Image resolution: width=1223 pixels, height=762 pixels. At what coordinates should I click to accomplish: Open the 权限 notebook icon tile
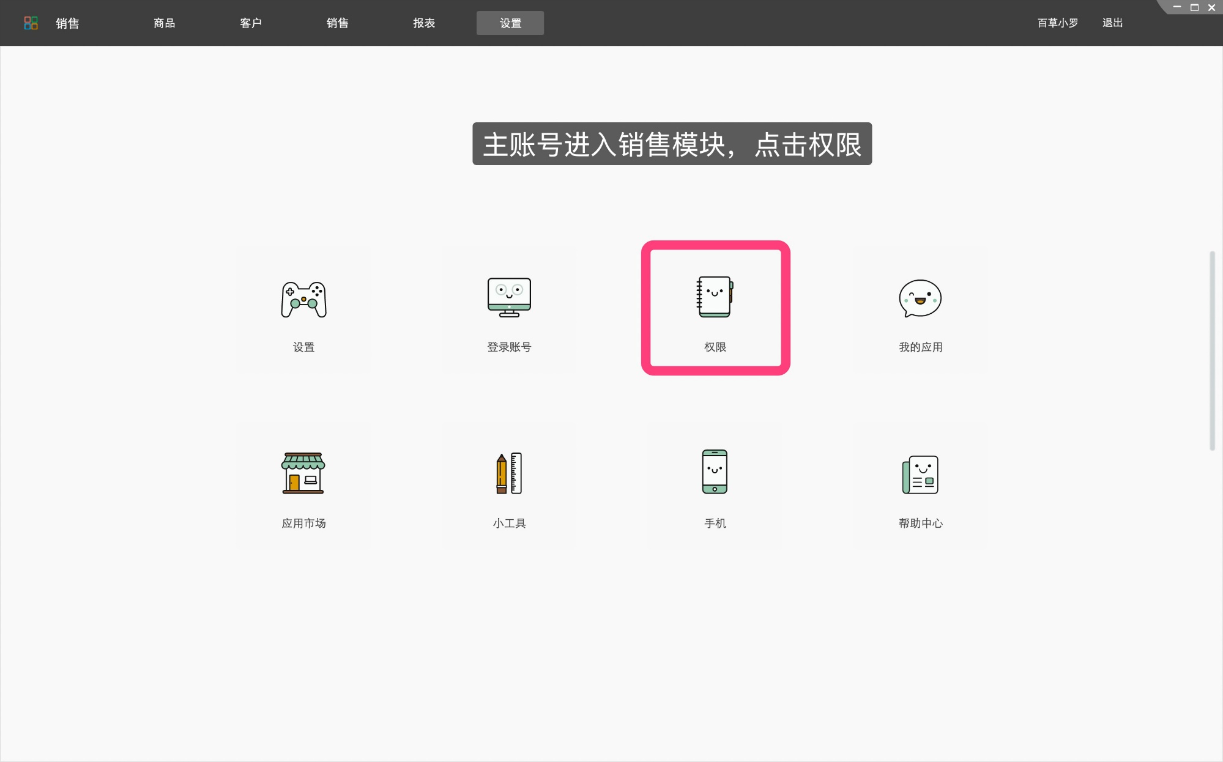(715, 308)
